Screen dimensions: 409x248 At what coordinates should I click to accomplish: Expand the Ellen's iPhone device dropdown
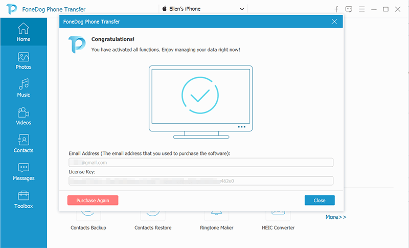pos(203,9)
